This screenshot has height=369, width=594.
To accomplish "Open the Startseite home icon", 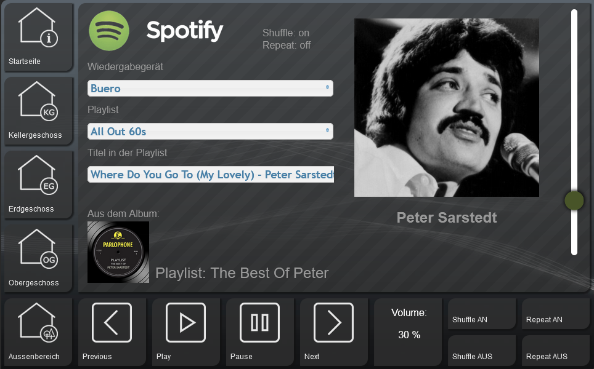I will (38, 28).
